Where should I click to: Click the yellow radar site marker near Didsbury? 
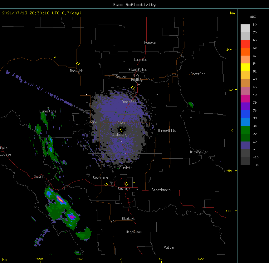[121, 130]
